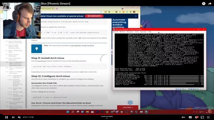Image resolution: width=214 pixels, height=120 pixels.
Task: Click the VirtualBox icon on the taskbar
Action: tap(146, 112)
